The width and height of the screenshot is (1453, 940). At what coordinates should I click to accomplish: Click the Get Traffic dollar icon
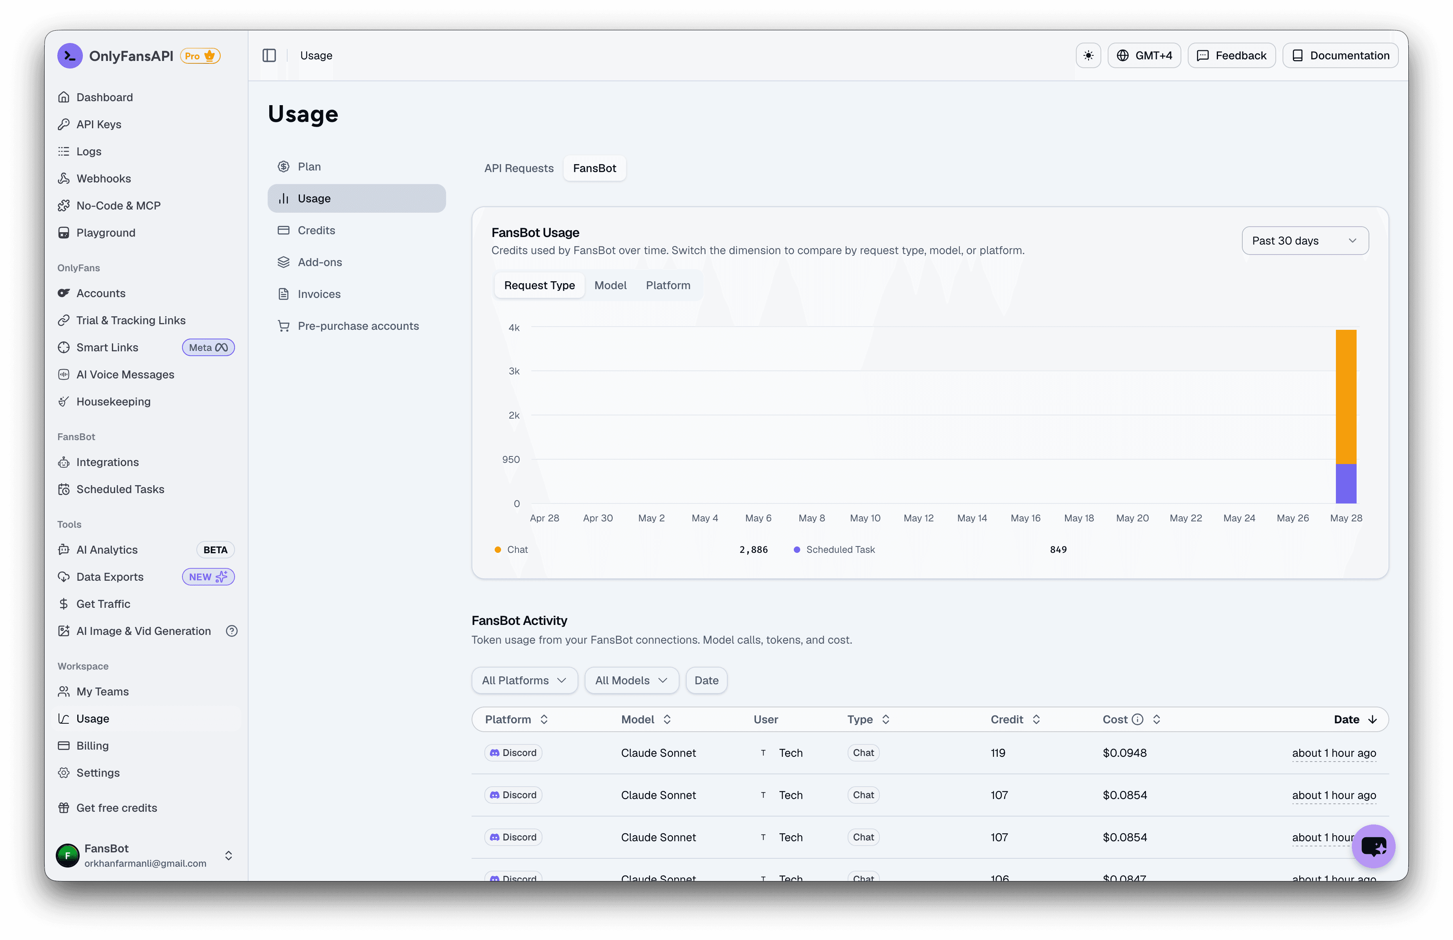tap(63, 604)
